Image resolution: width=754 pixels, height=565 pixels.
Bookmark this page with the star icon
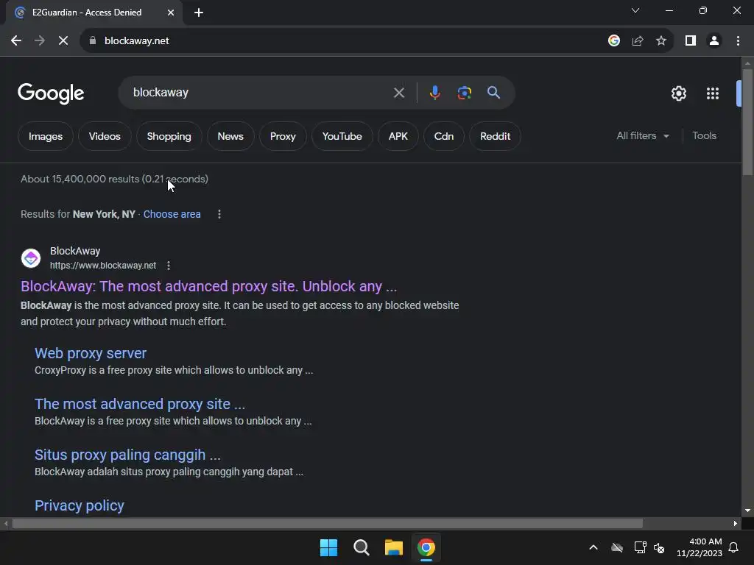click(x=661, y=41)
